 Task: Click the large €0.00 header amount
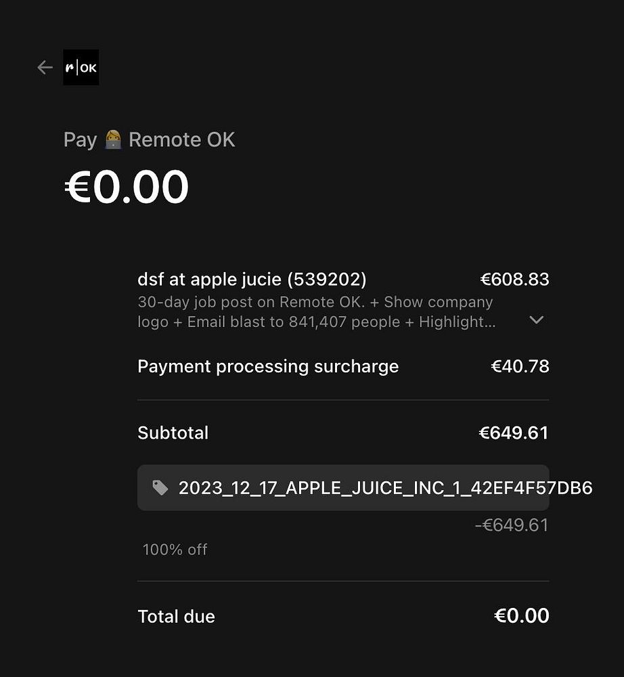(x=127, y=187)
